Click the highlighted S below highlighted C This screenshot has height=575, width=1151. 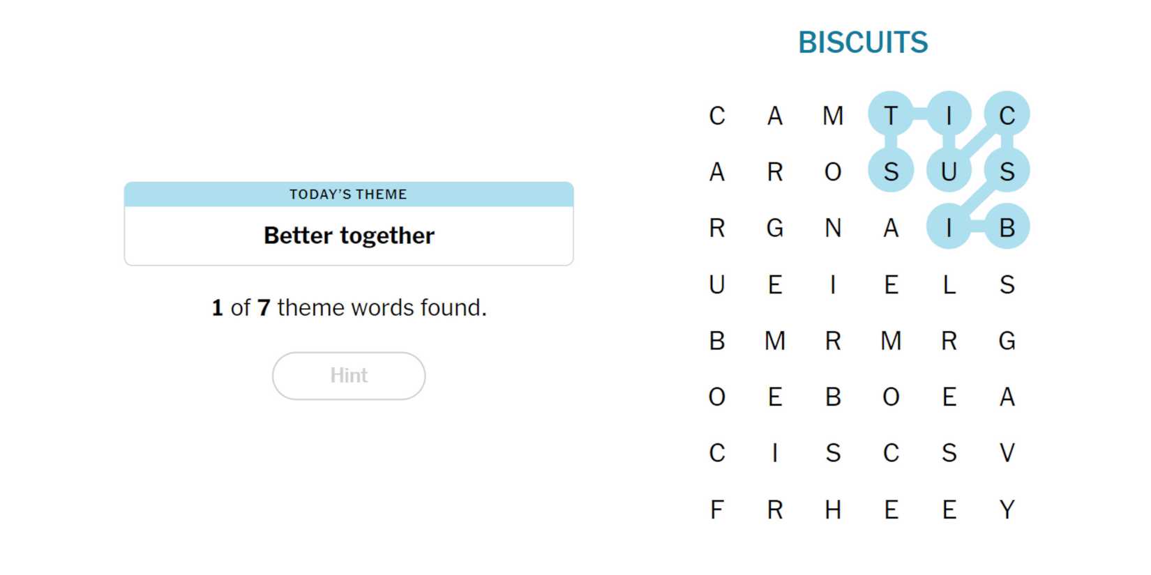1007,171
